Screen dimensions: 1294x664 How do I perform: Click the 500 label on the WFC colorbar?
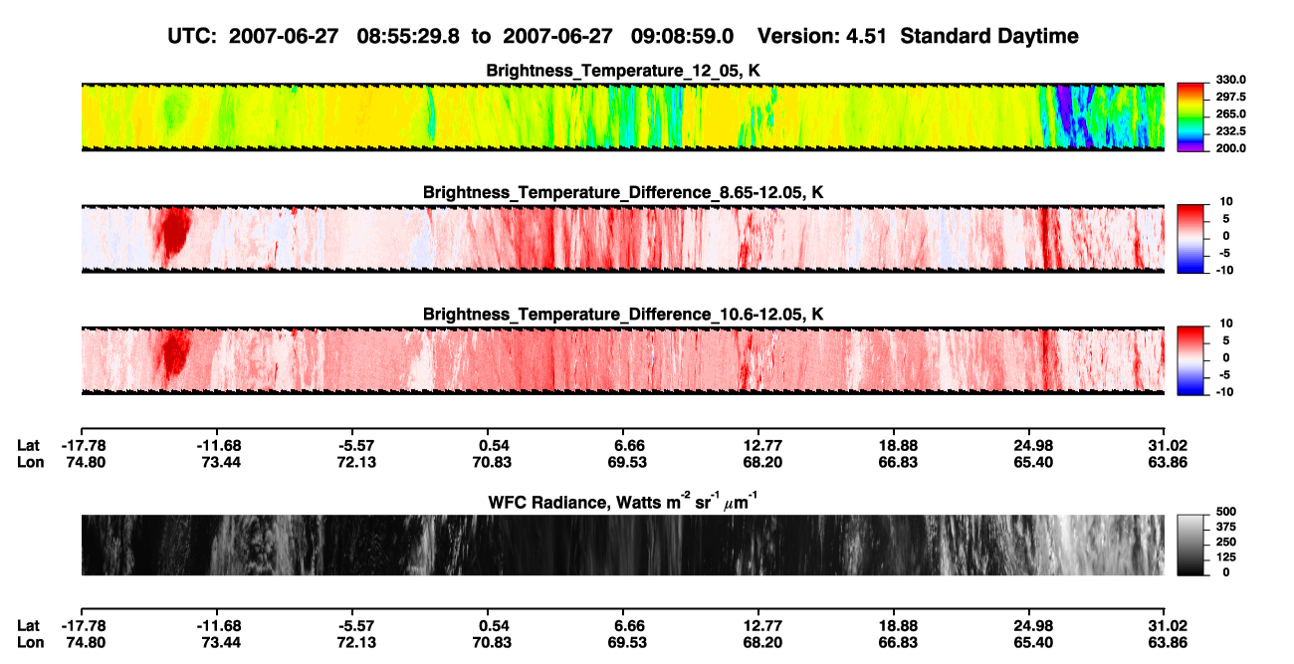1225,511
